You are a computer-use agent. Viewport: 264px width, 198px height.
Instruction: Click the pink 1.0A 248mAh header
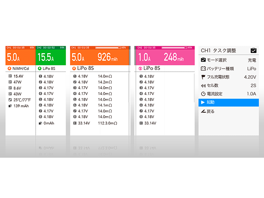(165, 55)
